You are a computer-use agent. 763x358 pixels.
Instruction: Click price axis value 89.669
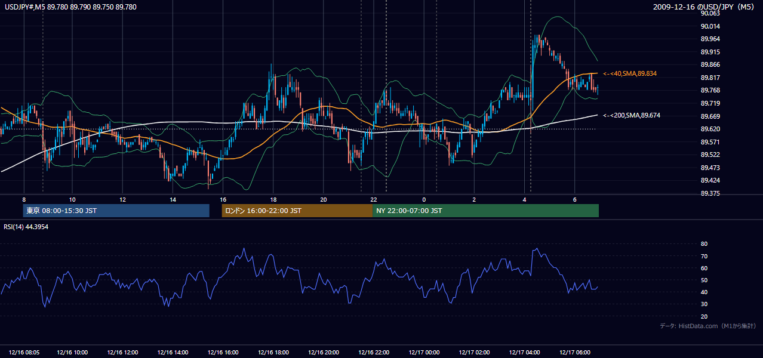[710, 116]
